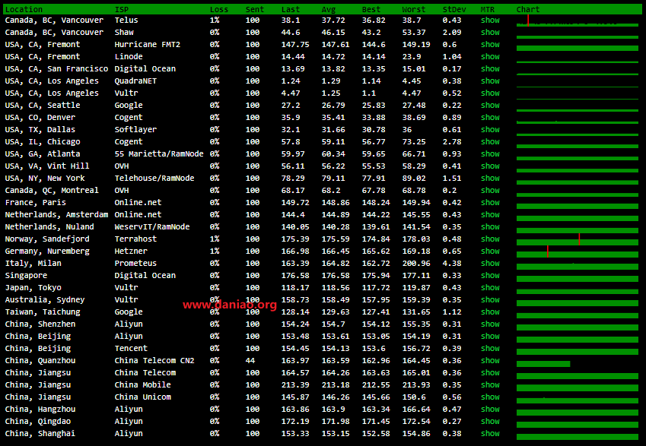Show MTR for Milan Prometeus row
Viewport: 646px width, 446px height.
coord(490,264)
